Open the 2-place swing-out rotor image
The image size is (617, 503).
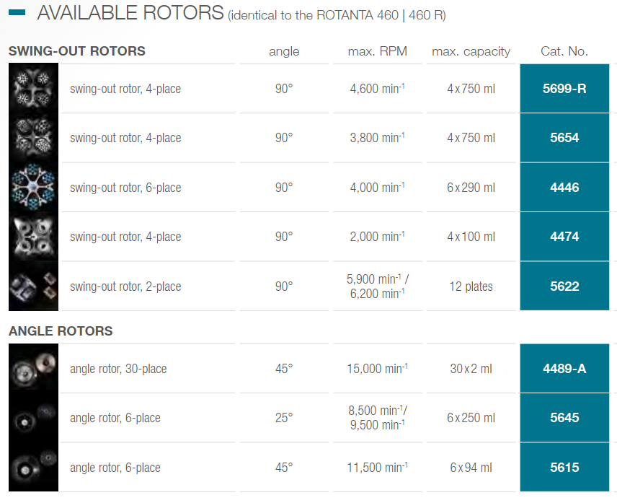(30, 287)
